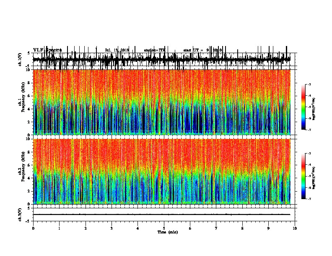Click the ch.2 frequency axis "8" tick label

(30, 152)
